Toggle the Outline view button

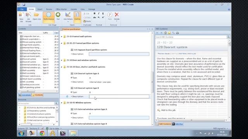pyautogui.click(x=77, y=17)
